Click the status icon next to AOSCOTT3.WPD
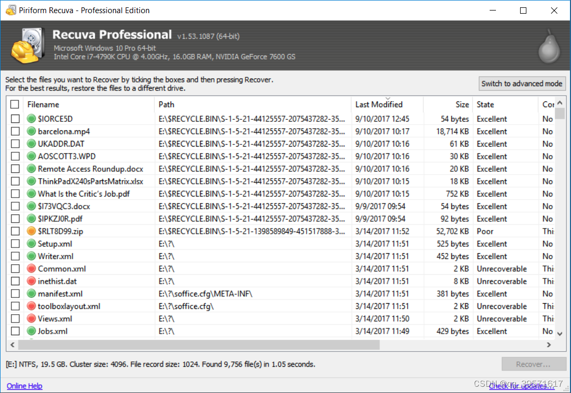This screenshot has width=571, height=393. click(31, 157)
